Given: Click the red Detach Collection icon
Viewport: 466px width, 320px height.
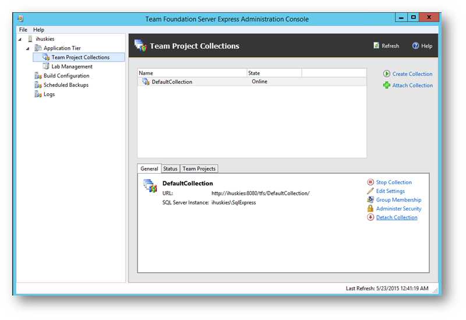Looking at the screenshot, I should [x=370, y=217].
